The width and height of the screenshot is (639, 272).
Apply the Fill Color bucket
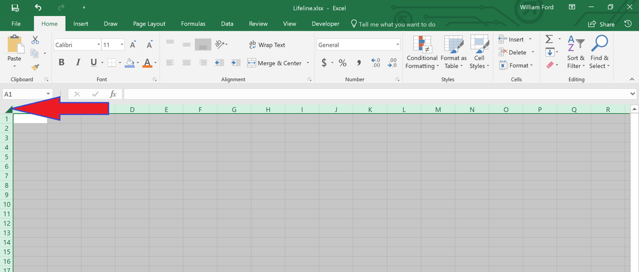[130, 63]
